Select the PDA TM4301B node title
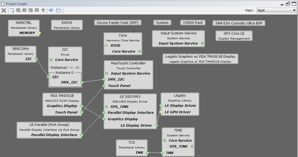The image size is (298, 157). 62,96
